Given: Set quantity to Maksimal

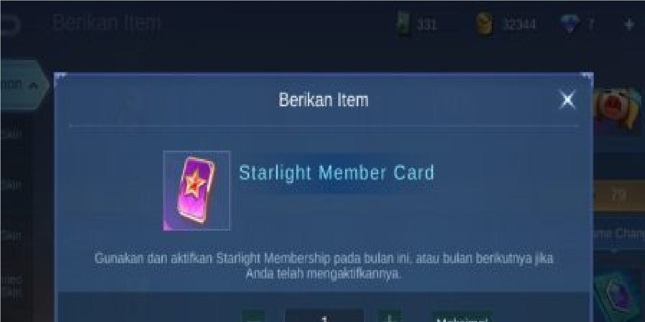Looking at the screenshot, I should pos(462,317).
